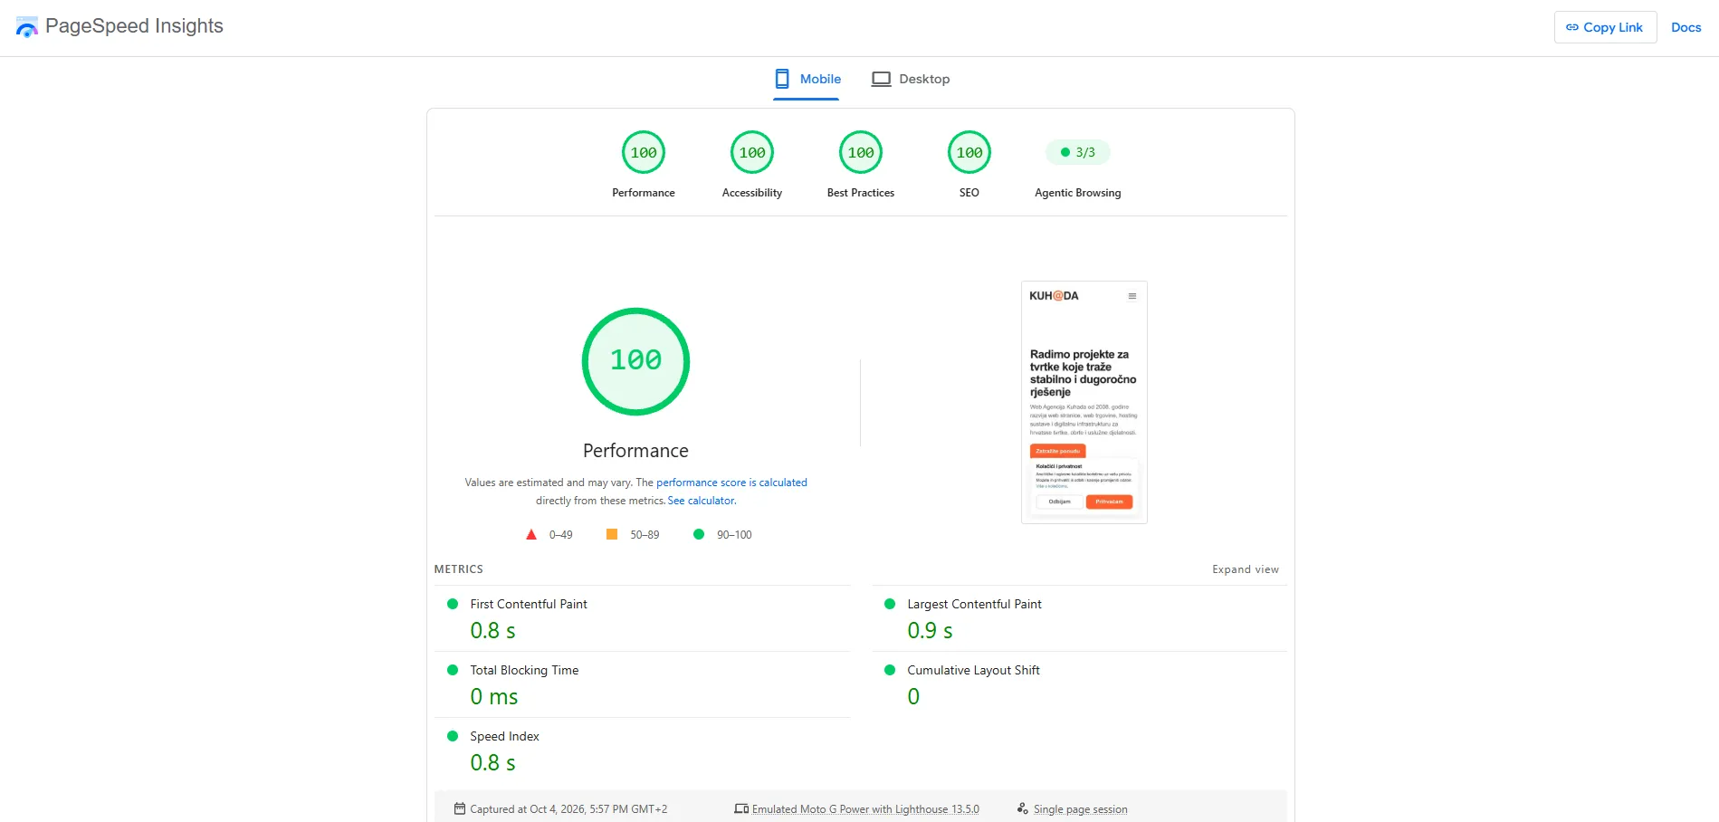Click the PageSpeed Insights logo icon

(x=27, y=27)
